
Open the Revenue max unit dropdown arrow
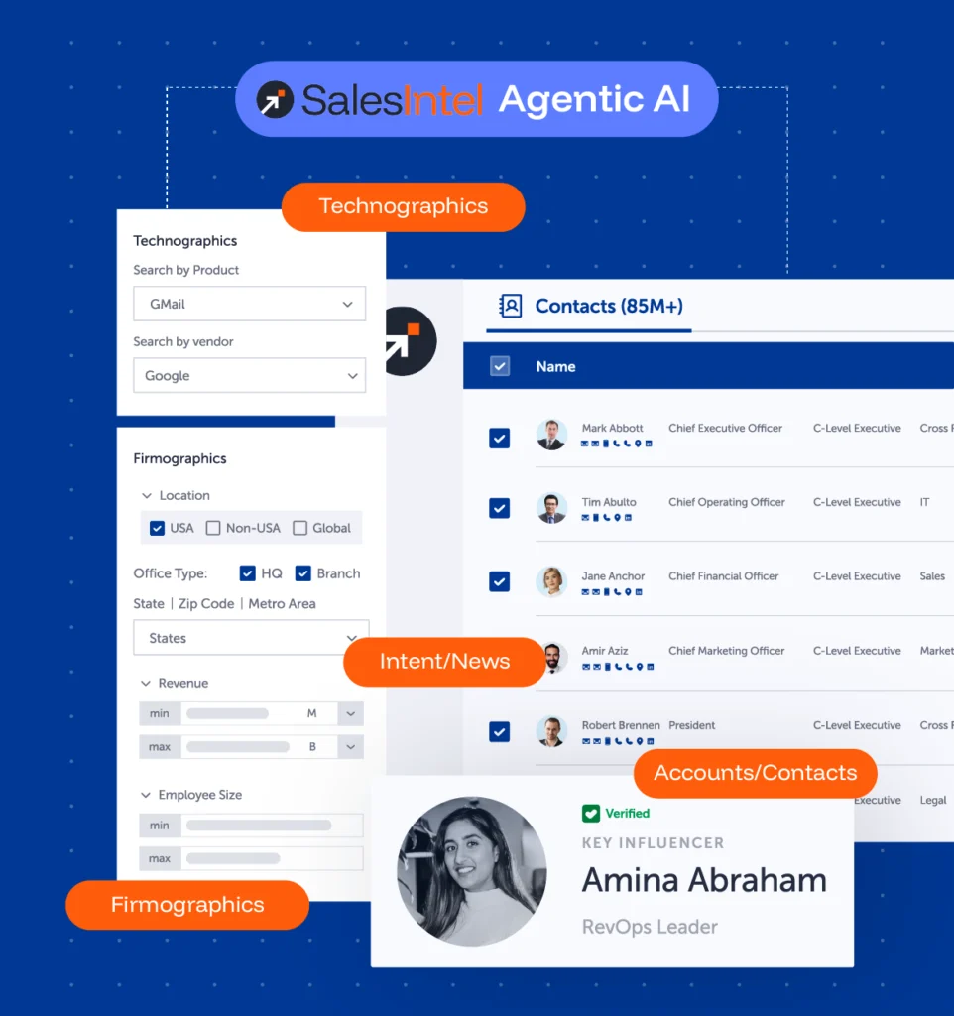point(350,747)
